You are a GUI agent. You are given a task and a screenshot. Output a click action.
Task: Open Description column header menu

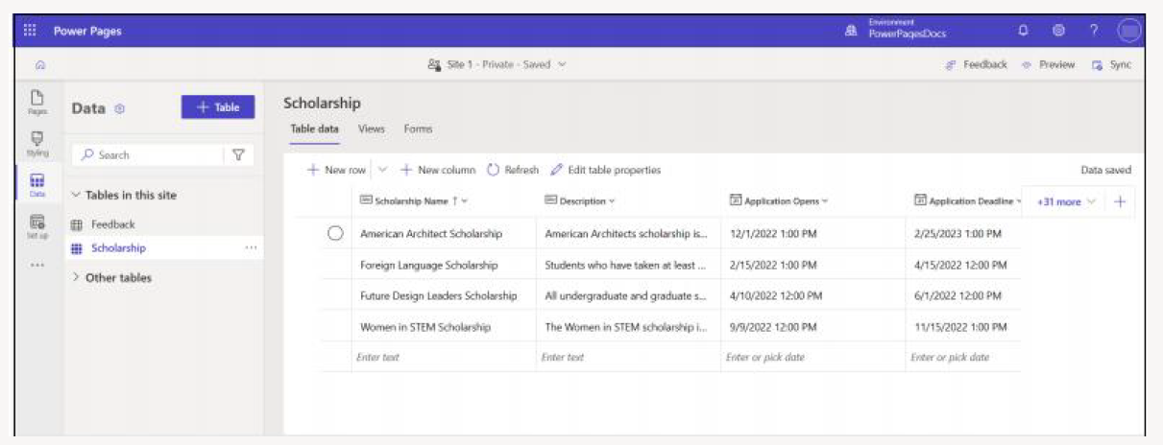579,201
